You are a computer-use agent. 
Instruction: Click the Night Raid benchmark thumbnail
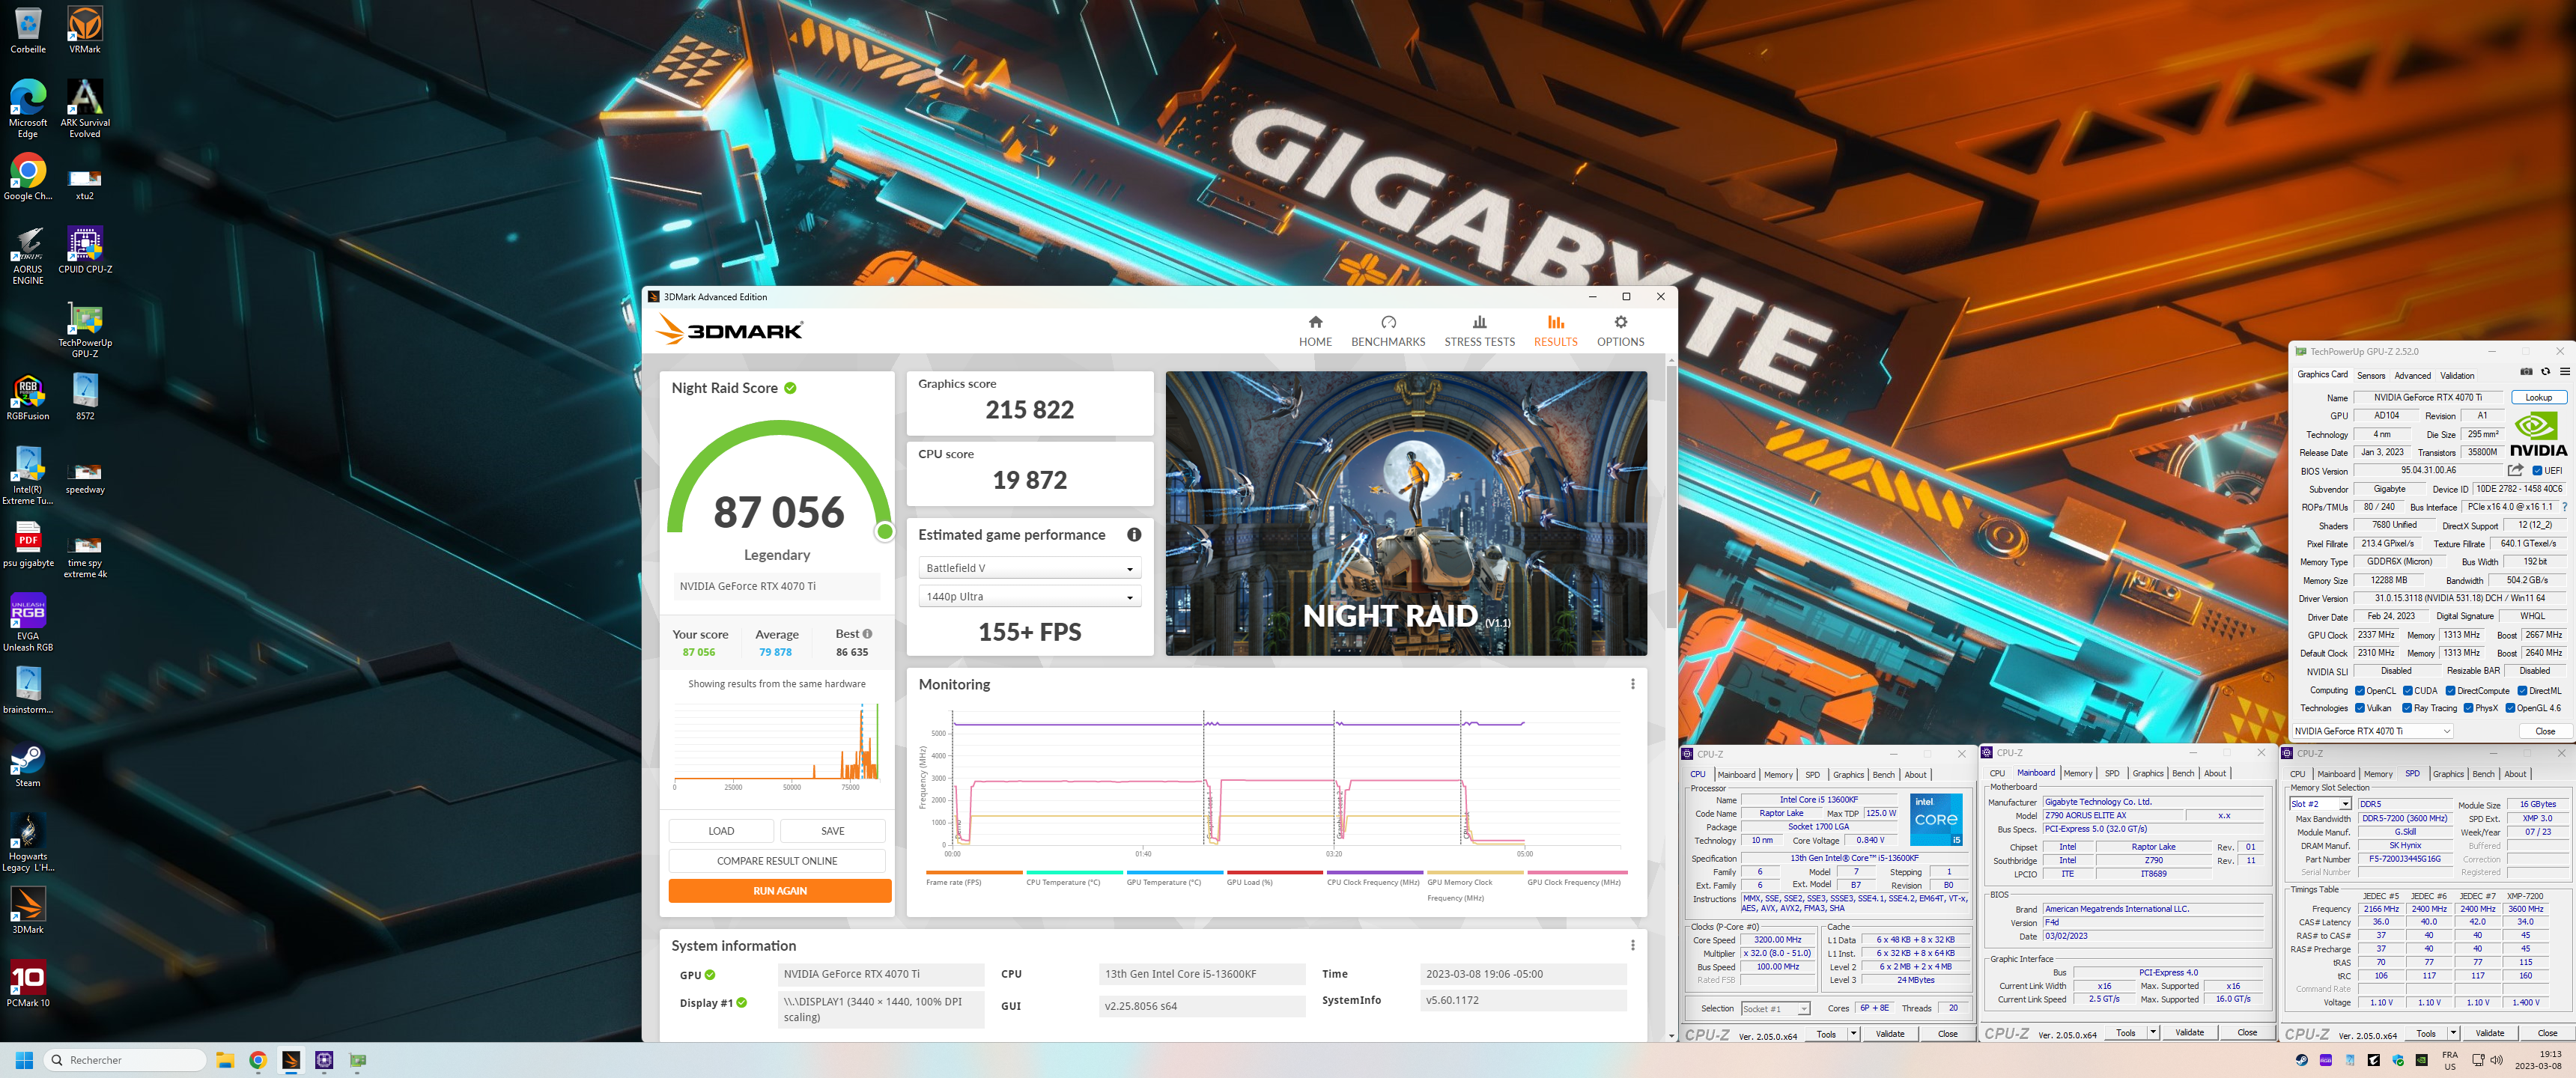point(1406,514)
